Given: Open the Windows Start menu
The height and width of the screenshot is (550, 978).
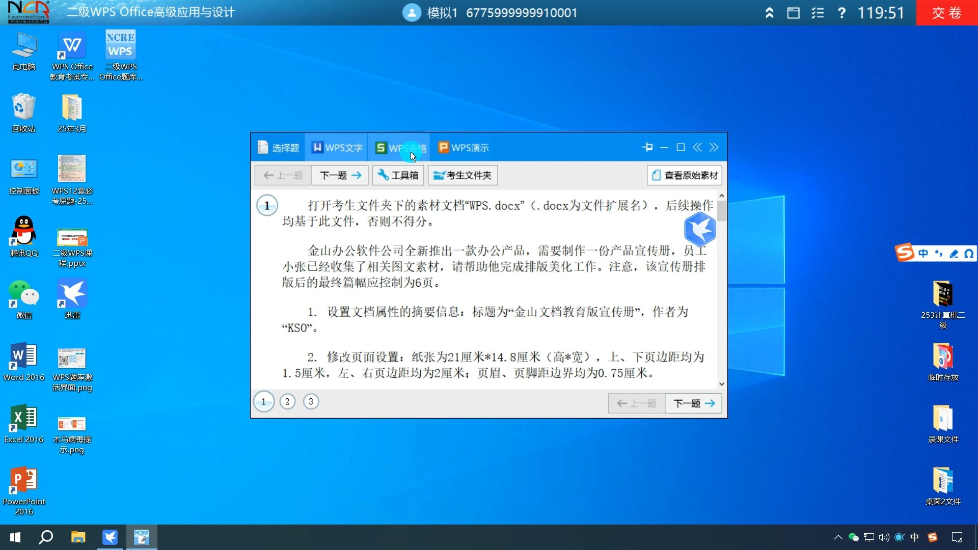Looking at the screenshot, I should [15, 537].
